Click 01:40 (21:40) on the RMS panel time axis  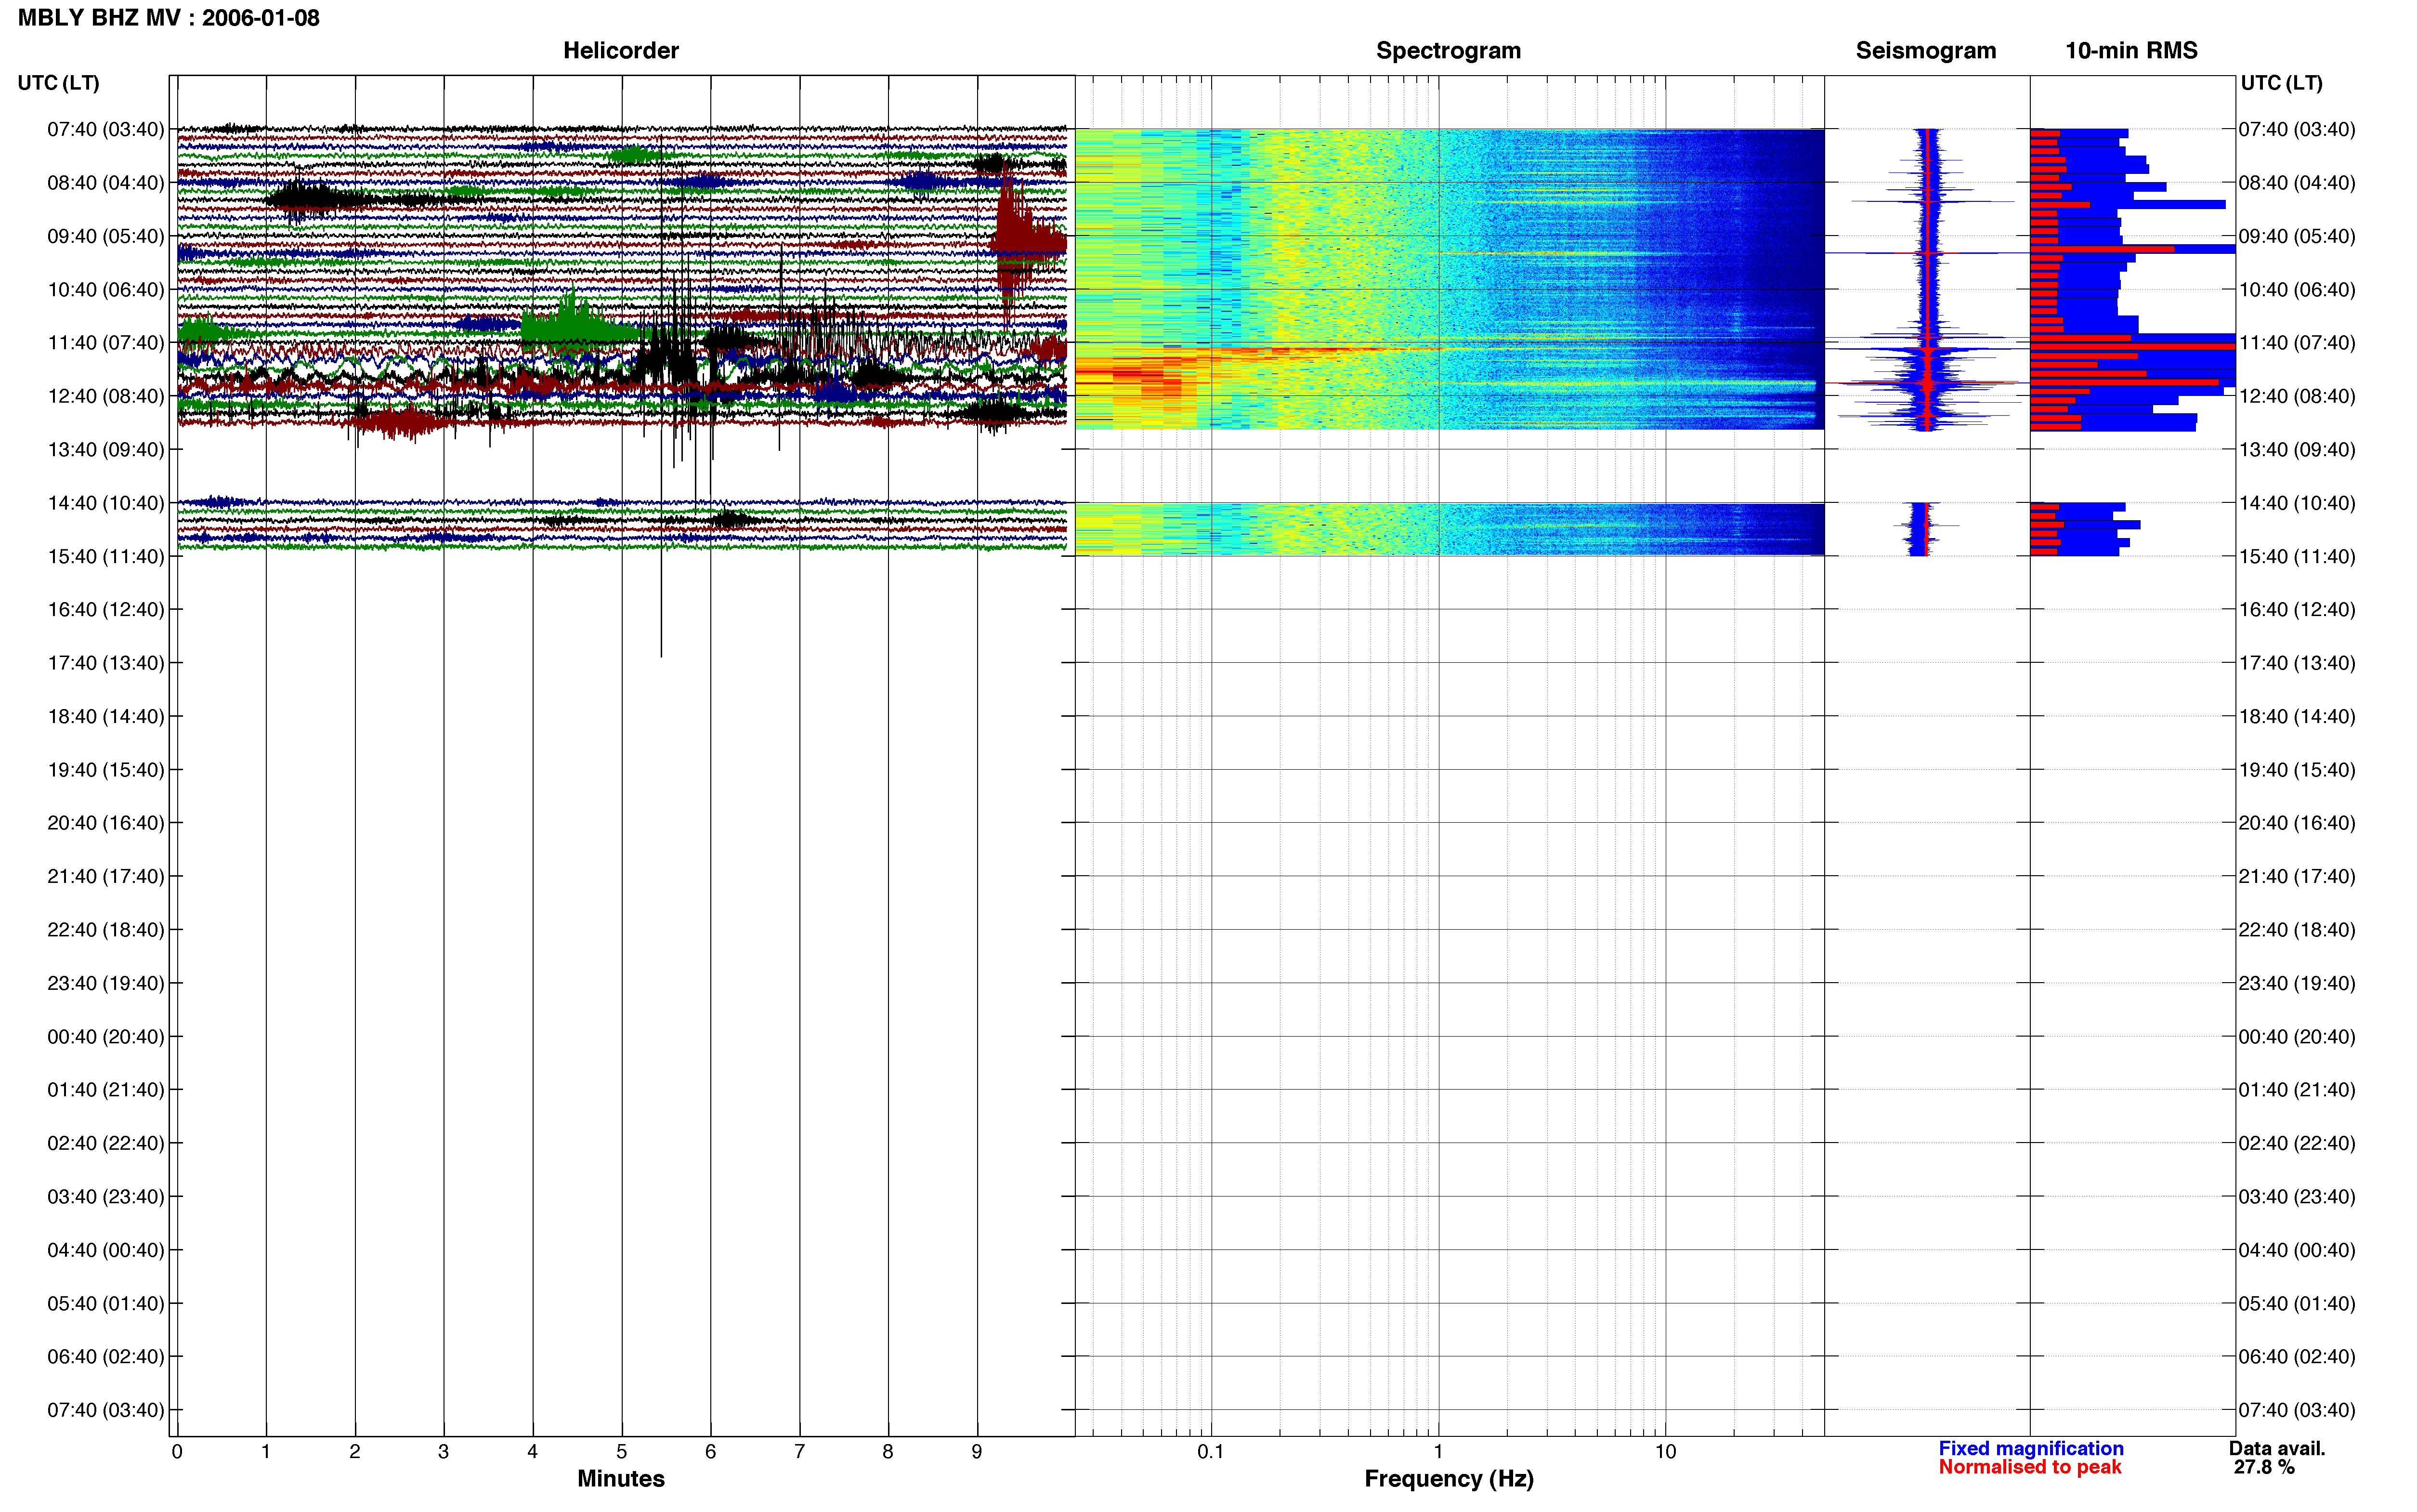[2297, 1090]
